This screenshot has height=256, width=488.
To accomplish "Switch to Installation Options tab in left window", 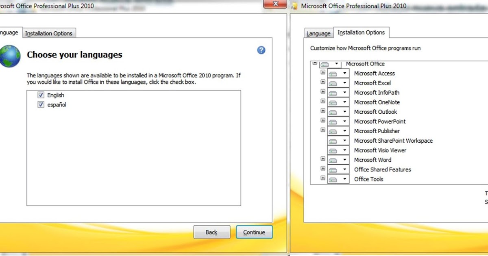I will (49, 33).
